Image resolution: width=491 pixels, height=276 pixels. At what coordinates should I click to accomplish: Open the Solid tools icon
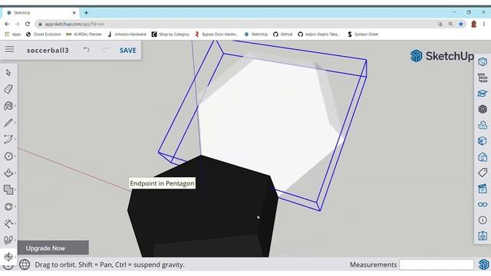tap(8, 189)
